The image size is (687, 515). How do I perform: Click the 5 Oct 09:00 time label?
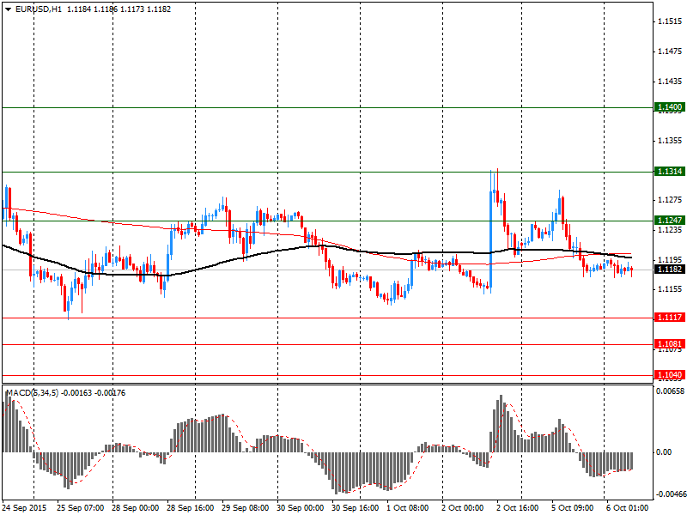tap(573, 508)
